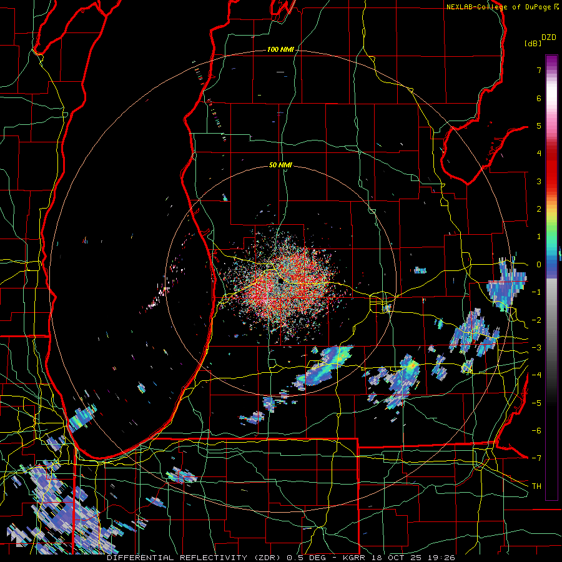Click the -4 value on the scale
The image size is (562, 562).
point(536,375)
